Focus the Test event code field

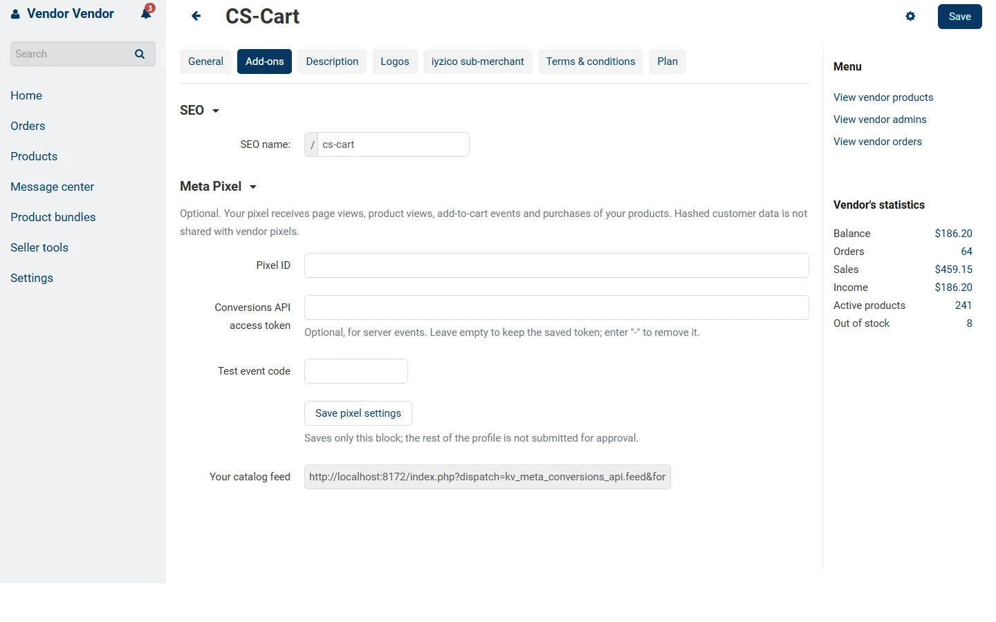356,371
